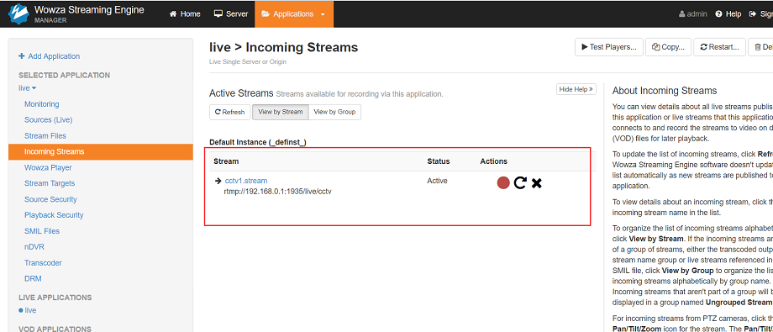The height and width of the screenshot is (332, 773).
Task: Click the Status column header
Action: pyautogui.click(x=439, y=161)
